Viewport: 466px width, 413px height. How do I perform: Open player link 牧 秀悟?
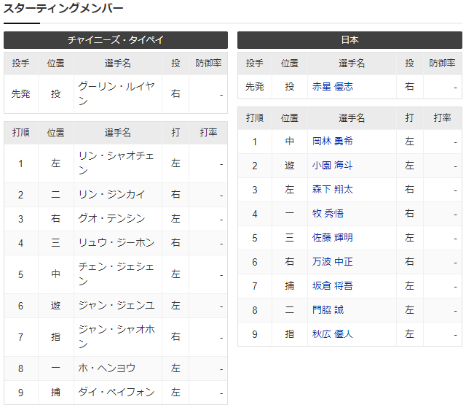(328, 214)
